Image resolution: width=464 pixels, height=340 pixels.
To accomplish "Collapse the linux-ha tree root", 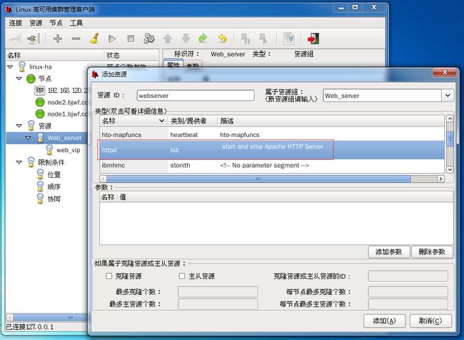I will (x=10, y=66).
